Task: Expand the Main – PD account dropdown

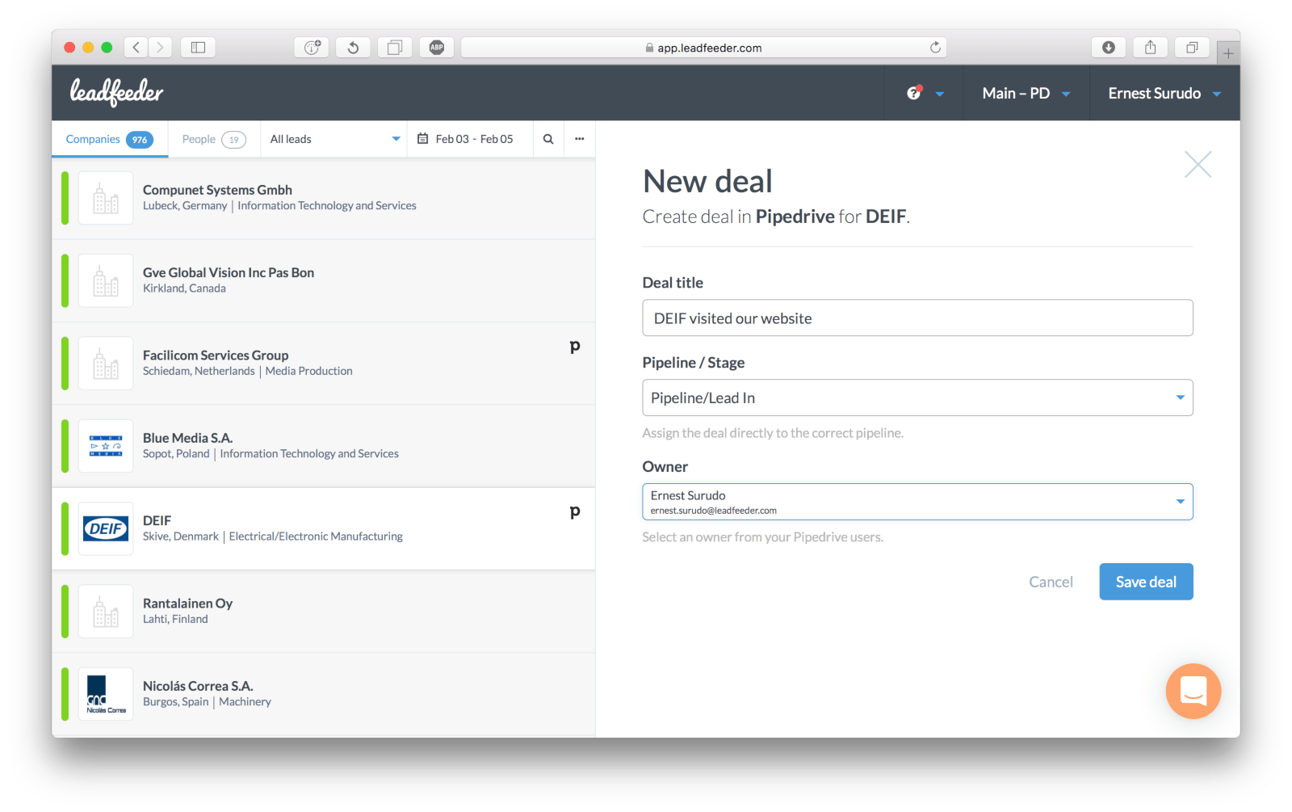Action: [1026, 93]
